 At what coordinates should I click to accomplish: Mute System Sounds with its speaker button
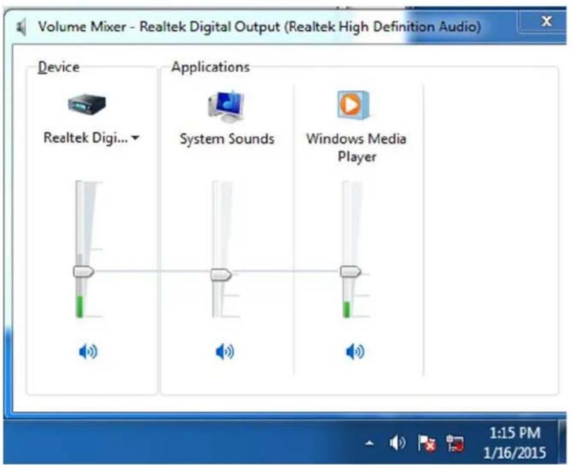[225, 352]
